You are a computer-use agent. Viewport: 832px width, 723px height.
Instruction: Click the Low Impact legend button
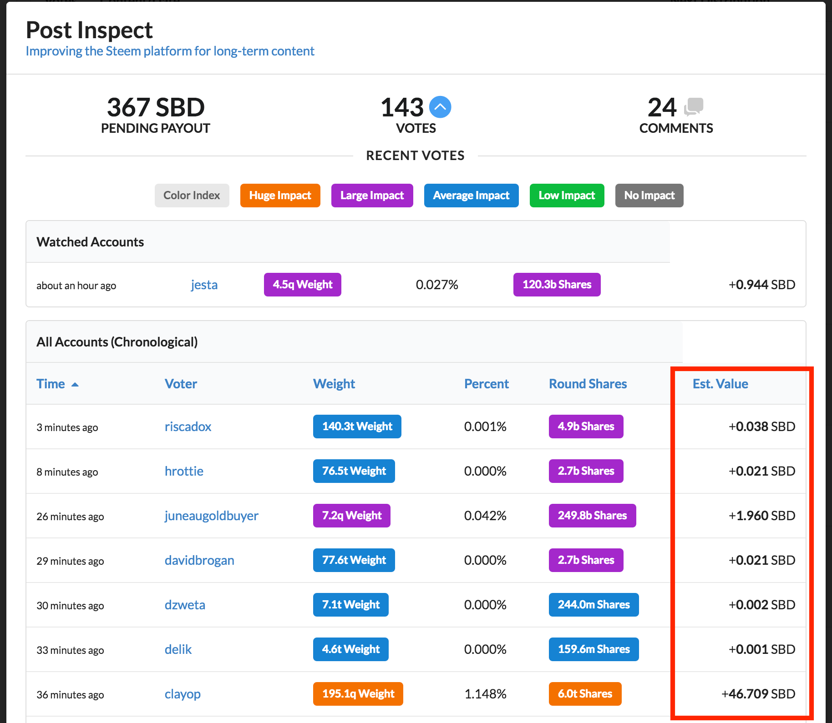(x=567, y=196)
